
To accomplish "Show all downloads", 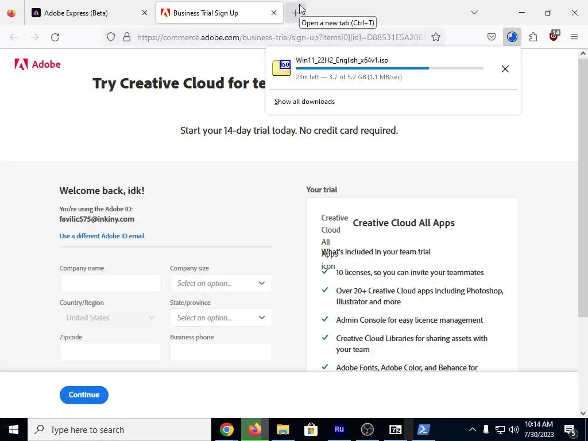I will (304, 102).
